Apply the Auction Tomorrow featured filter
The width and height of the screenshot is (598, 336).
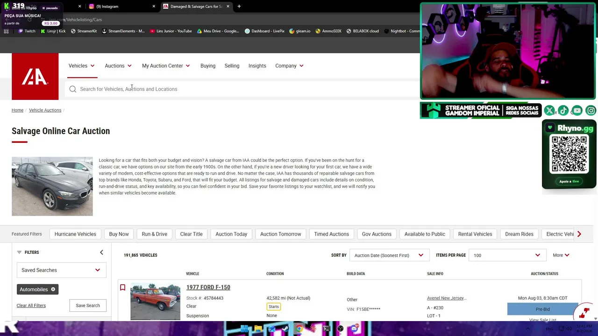pyautogui.click(x=281, y=234)
